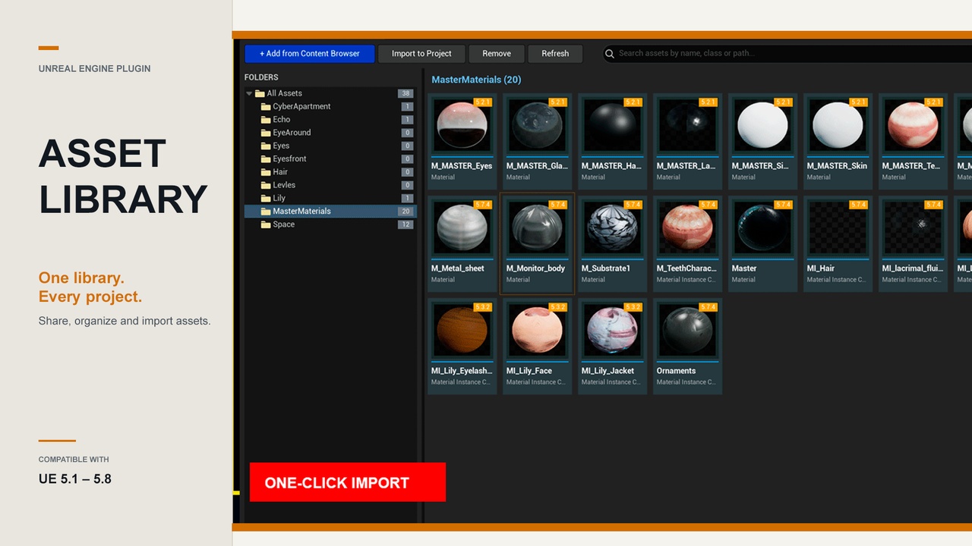Select the Ornaments material instance thumbnail
Viewport: 972px width, 546px height.
click(x=687, y=330)
